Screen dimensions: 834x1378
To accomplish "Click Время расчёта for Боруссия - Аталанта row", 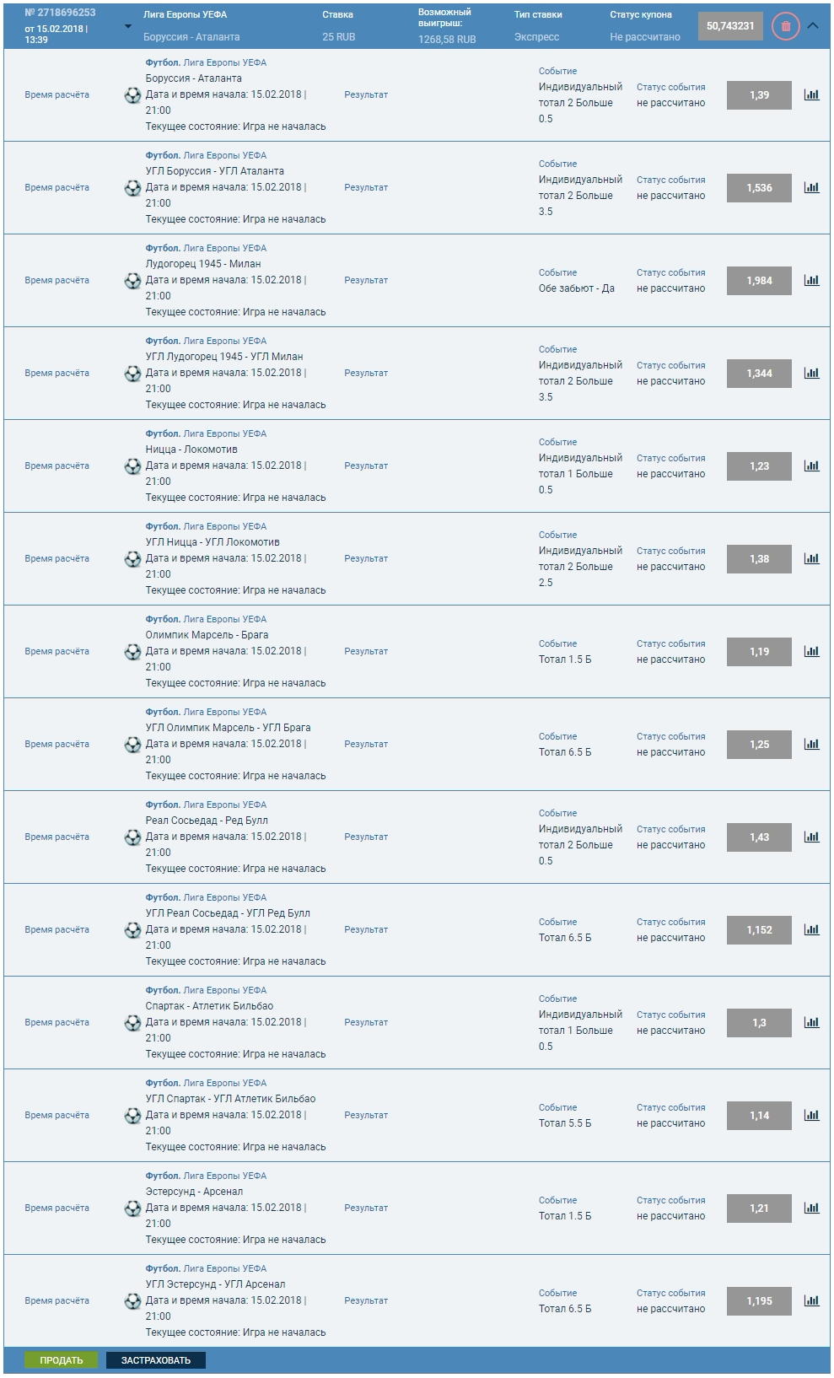I will [x=56, y=95].
